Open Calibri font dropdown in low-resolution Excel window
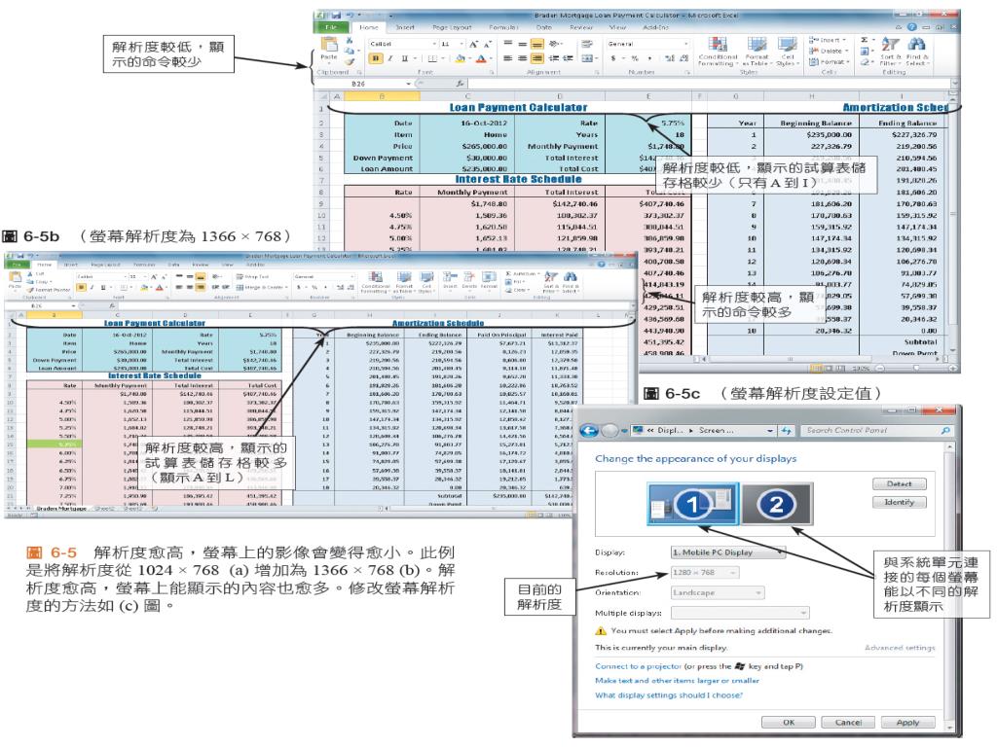Viewport: 997px width, 747px height. pyautogui.click(x=434, y=45)
